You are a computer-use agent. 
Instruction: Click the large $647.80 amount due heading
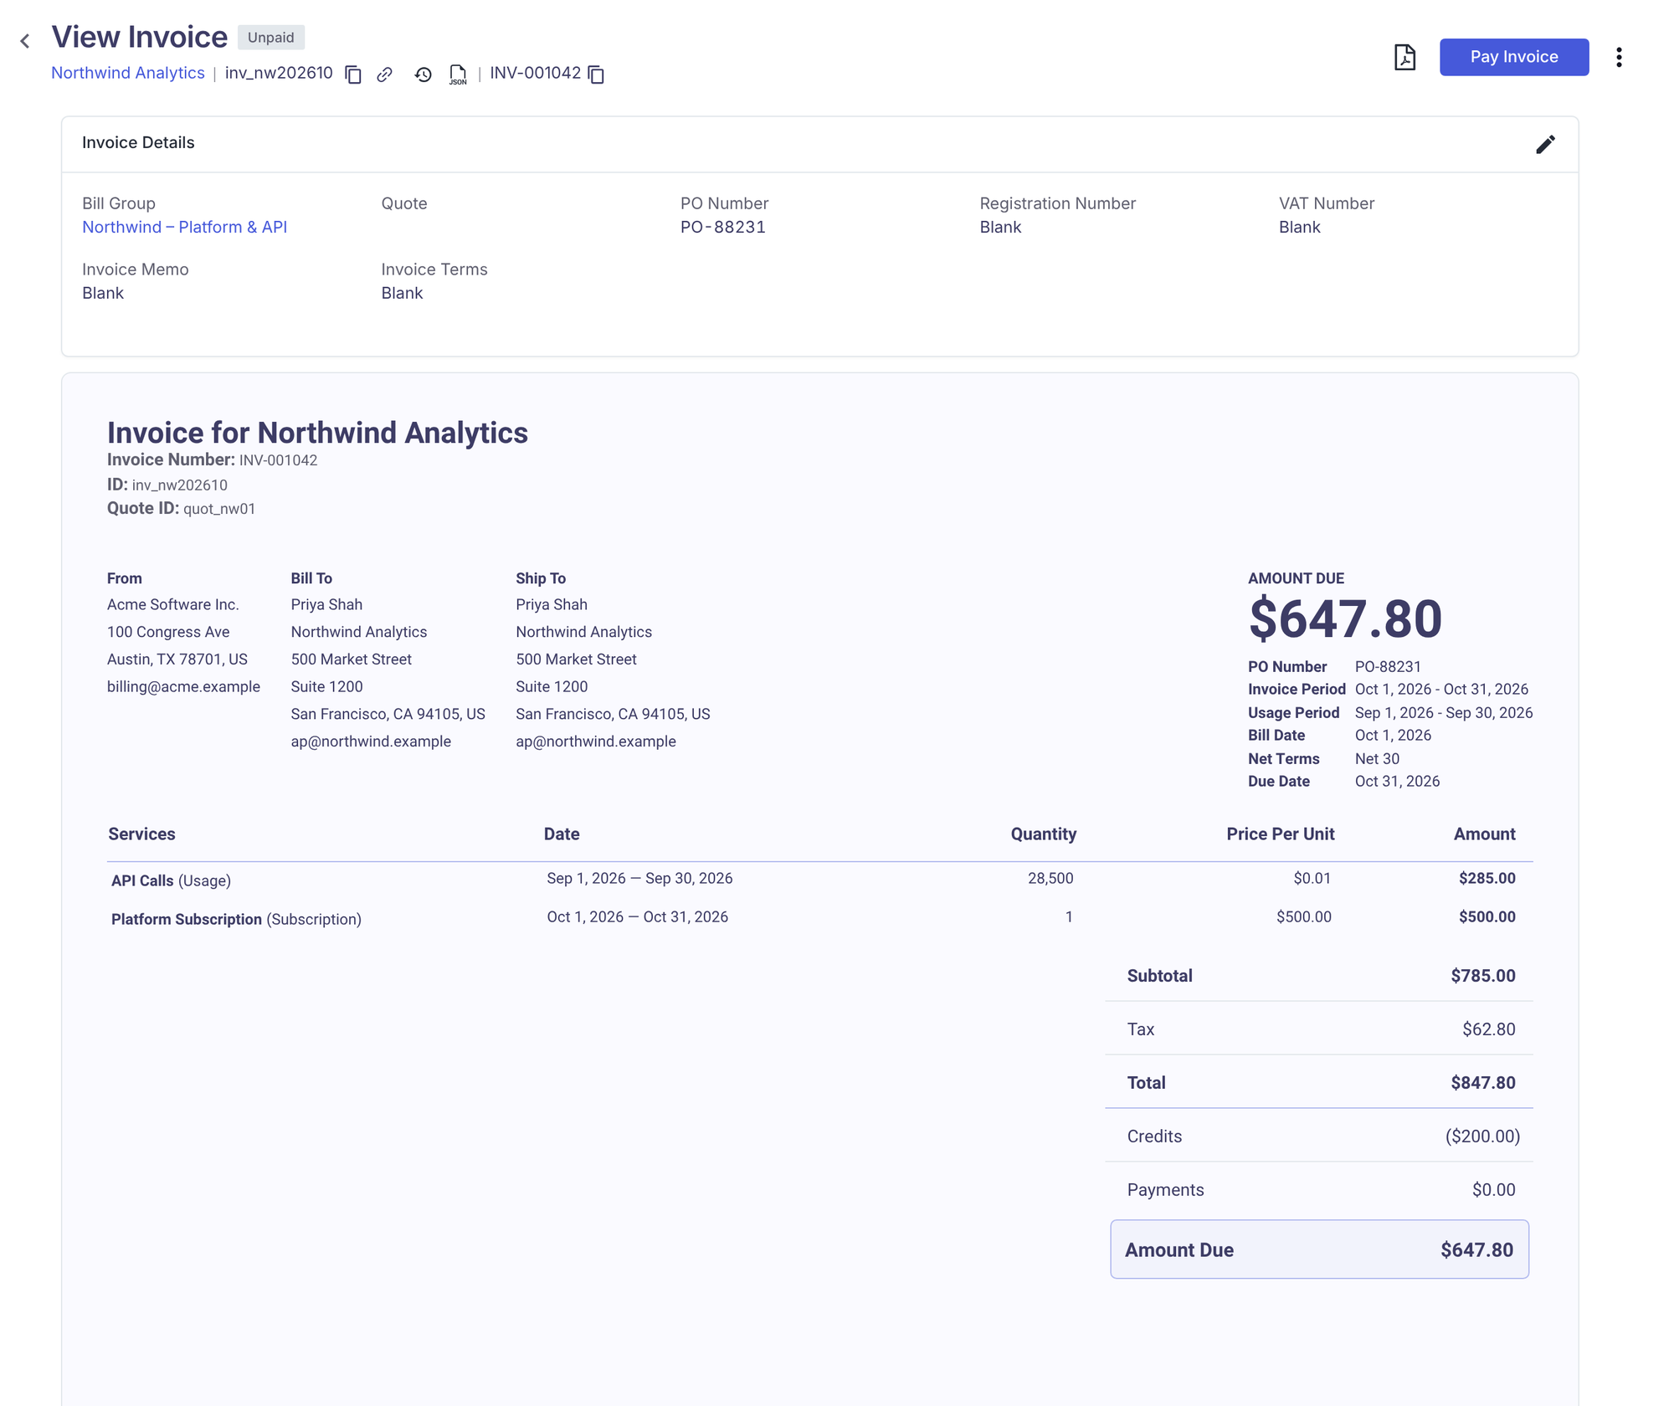pyautogui.click(x=1345, y=619)
